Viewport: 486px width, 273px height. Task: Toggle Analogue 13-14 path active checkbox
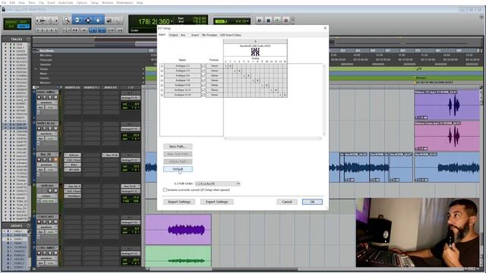(204, 95)
